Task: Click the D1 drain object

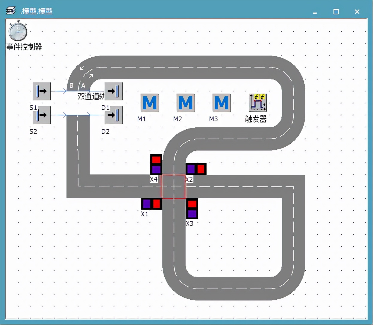Action: click(113, 91)
